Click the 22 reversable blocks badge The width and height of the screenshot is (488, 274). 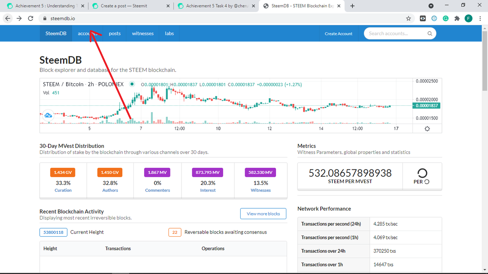point(175,232)
